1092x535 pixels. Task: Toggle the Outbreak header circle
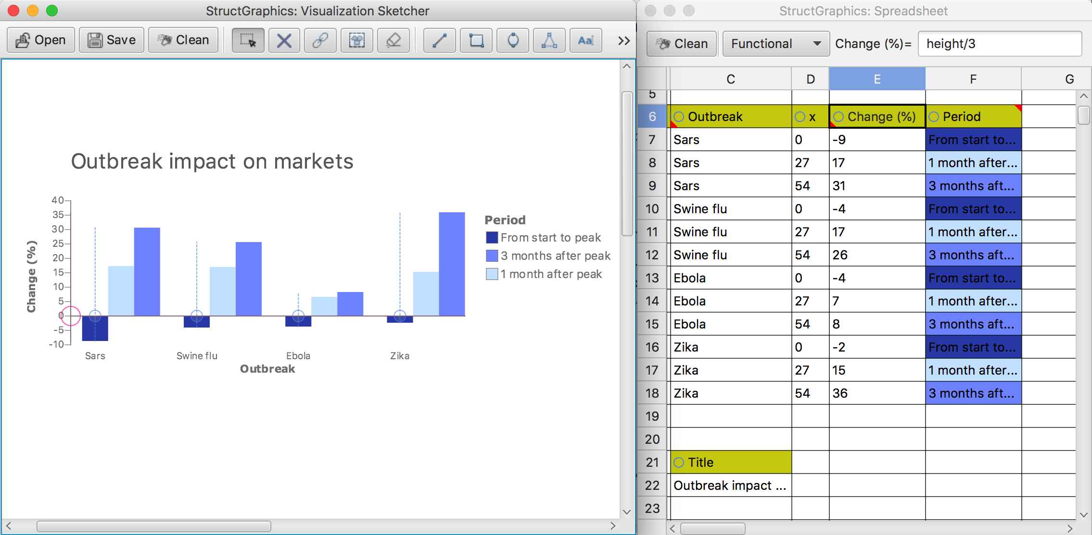pos(679,117)
